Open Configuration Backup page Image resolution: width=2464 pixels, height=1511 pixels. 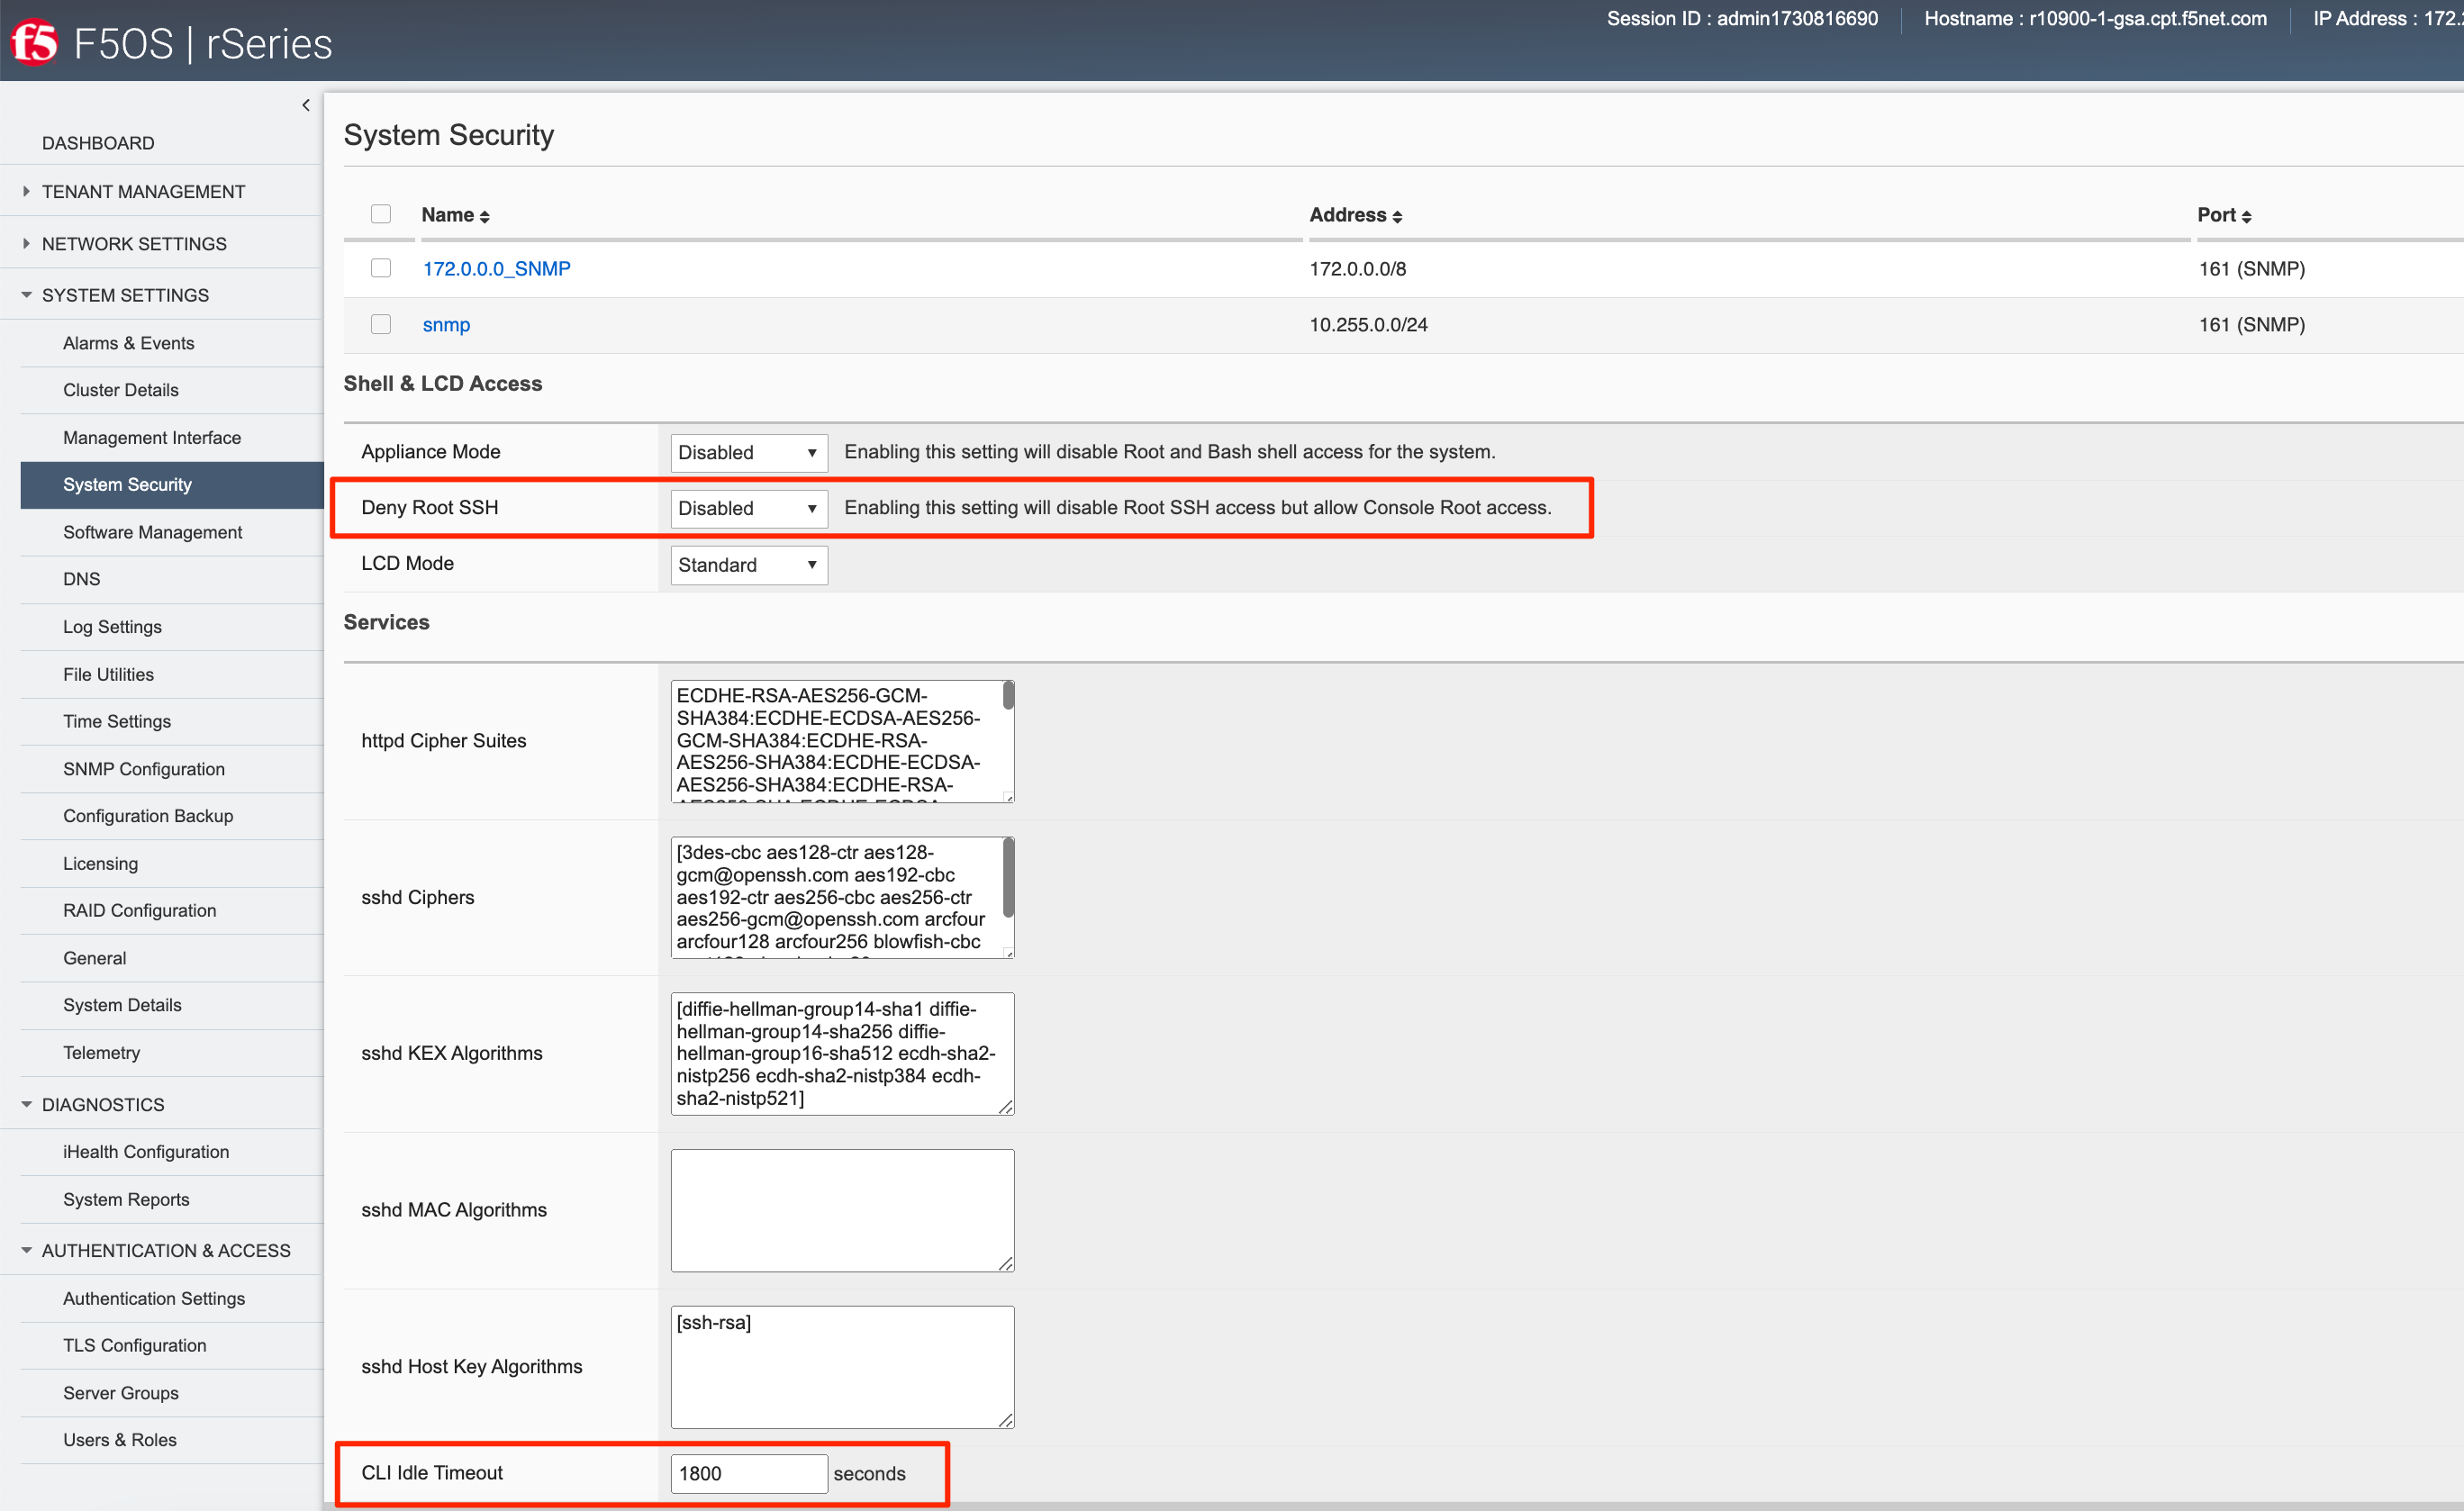[148, 816]
